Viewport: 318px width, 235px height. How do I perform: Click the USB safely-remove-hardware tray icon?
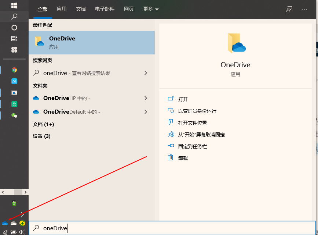coord(14,203)
